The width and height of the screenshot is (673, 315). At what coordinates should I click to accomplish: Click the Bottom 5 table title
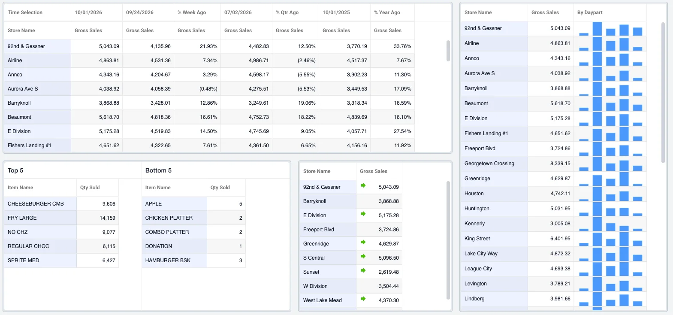(158, 170)
